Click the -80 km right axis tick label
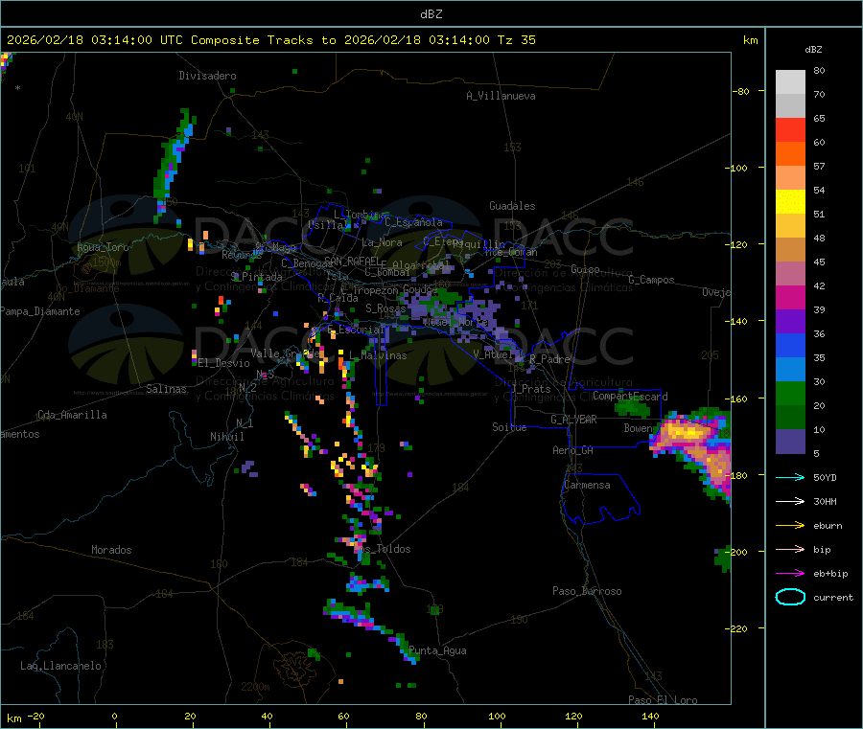 coord(741,91)
